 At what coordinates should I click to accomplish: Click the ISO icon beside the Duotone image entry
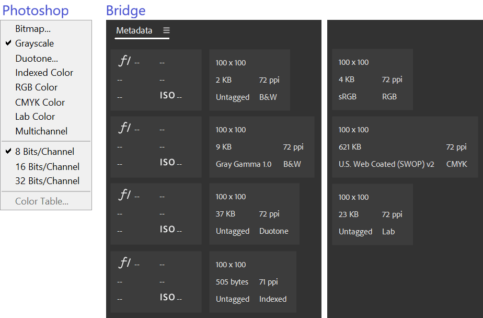point(167,230)
